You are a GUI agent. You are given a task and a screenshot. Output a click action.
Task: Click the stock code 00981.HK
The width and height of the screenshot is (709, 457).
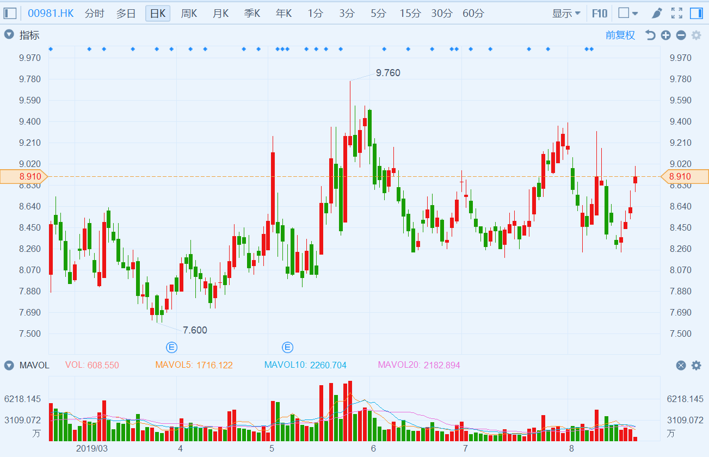[x=51, y=14]
